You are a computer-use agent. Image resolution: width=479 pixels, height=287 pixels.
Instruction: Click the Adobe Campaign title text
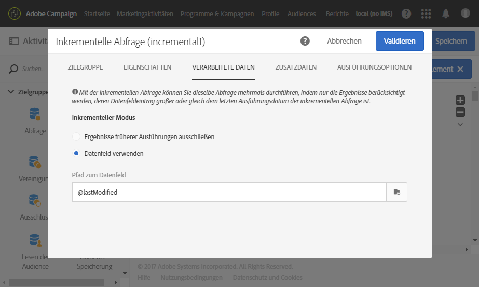click(51, 14)
